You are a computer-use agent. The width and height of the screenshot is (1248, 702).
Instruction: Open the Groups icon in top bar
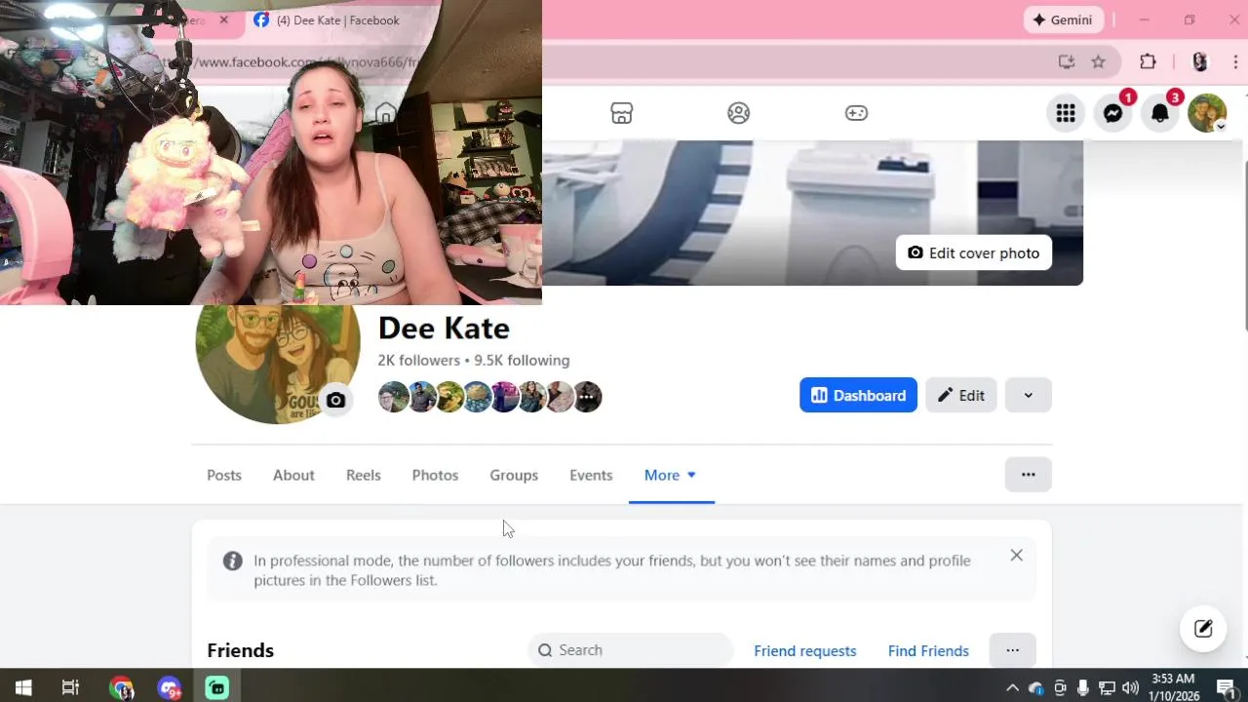pos(738,113)
